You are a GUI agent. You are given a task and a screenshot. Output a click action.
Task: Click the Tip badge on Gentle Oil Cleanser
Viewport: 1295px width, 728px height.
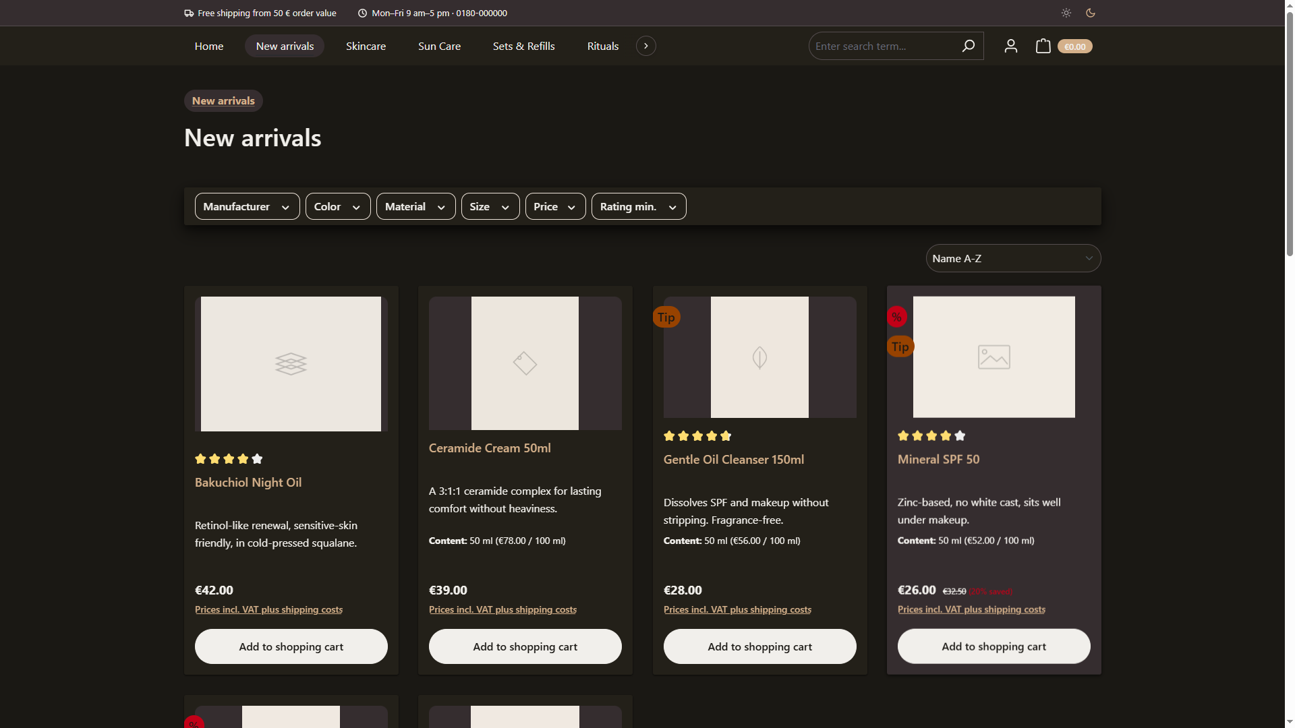(x=666, y=317)
